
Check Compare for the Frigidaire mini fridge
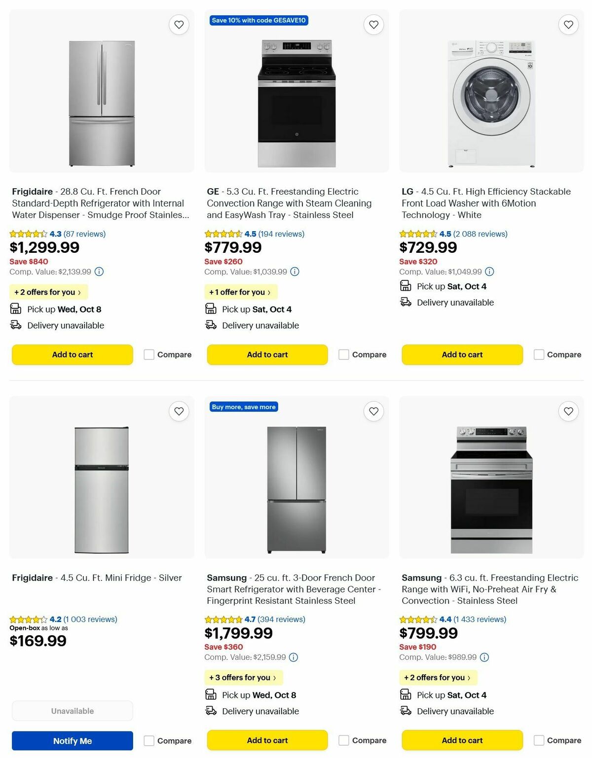[x=148, y=740]
